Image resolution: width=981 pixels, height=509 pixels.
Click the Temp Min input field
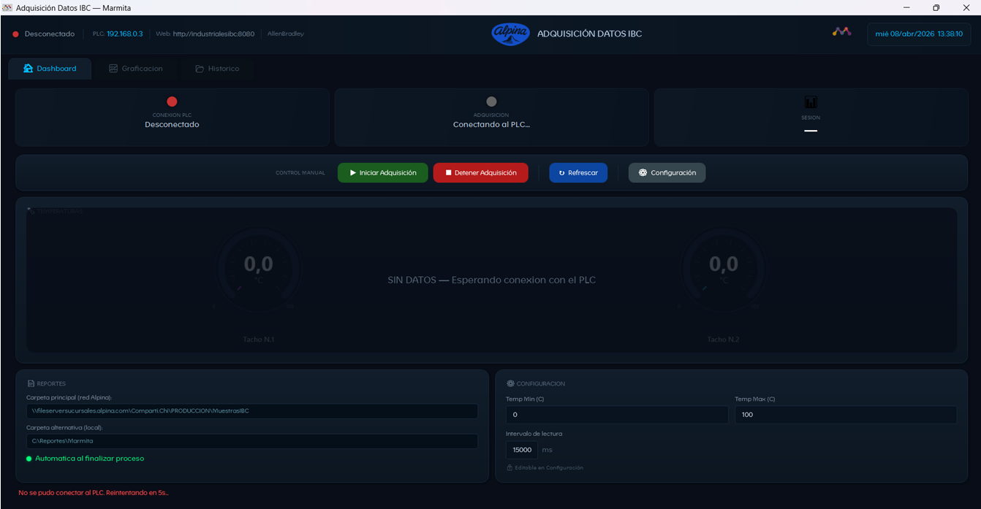click(x=617, y=415)
